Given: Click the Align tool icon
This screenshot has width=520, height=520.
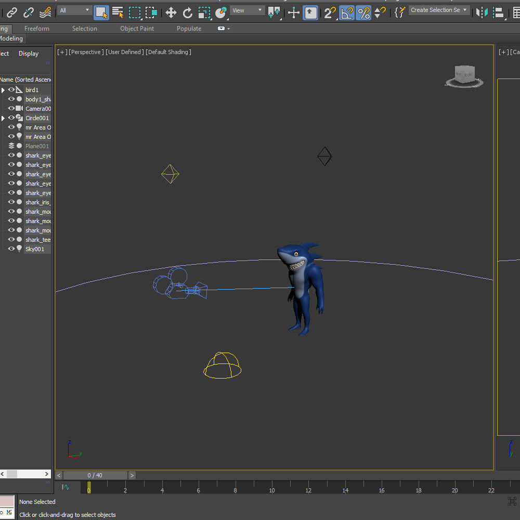Looking at the screenshot, I should [499, 12].
